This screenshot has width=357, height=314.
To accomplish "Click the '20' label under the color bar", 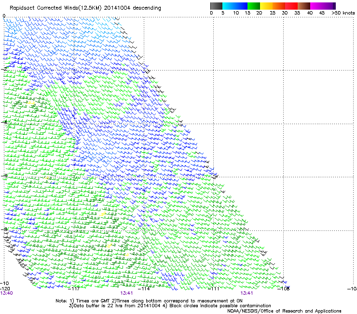I will point(259,13).
